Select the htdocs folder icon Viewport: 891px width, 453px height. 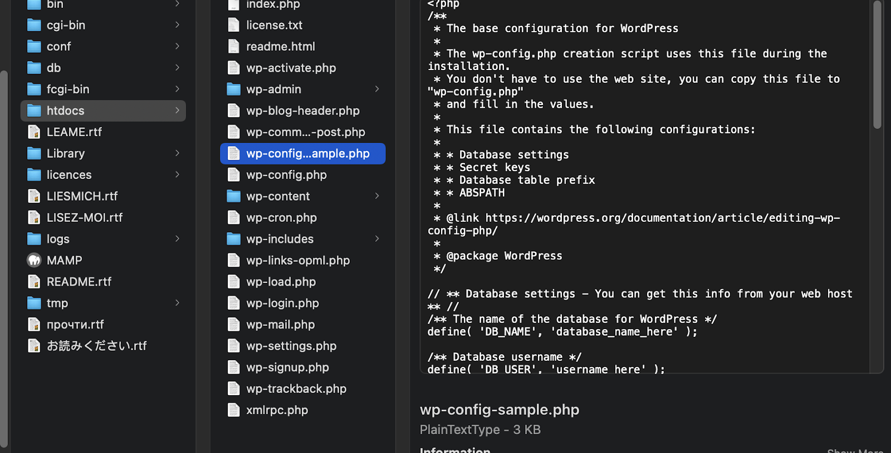pos(34,111)
